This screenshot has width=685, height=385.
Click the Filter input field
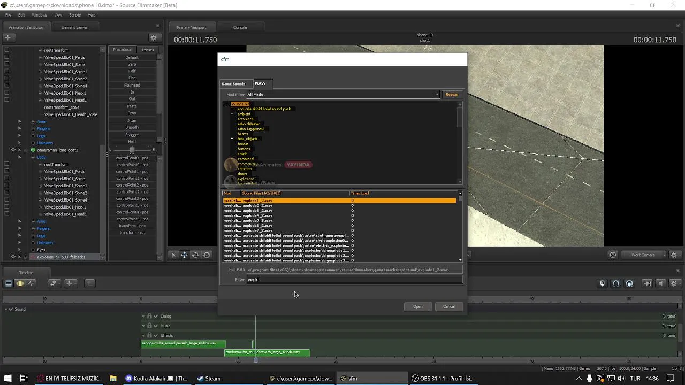coord(355,280)
